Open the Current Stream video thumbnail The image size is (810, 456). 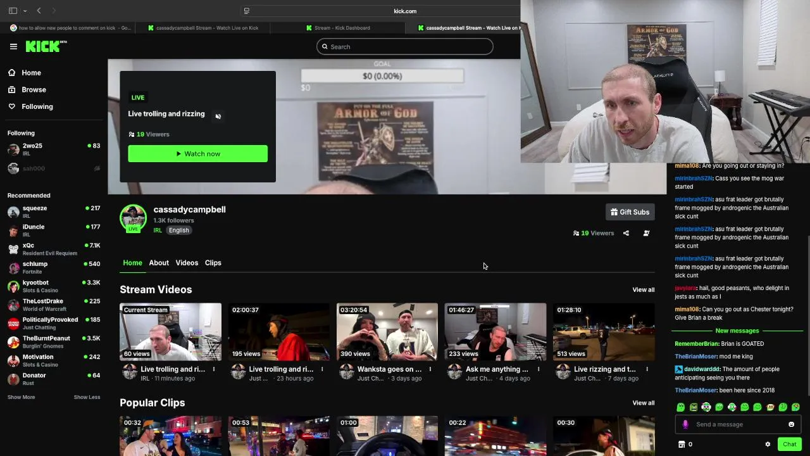(x=170, y=332)
